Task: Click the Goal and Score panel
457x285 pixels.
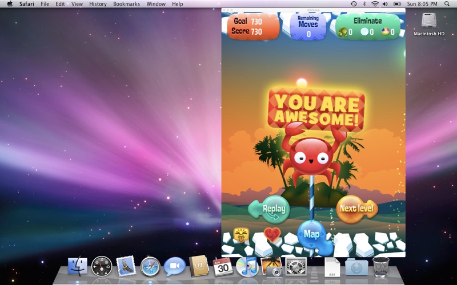Action: (x=253, y=26)
